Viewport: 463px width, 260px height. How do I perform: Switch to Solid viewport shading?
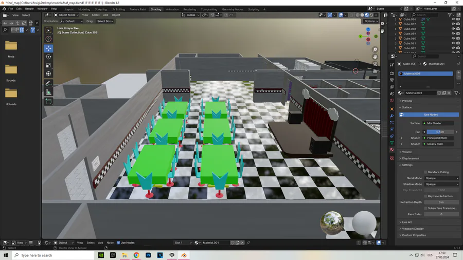click(362, 15)
